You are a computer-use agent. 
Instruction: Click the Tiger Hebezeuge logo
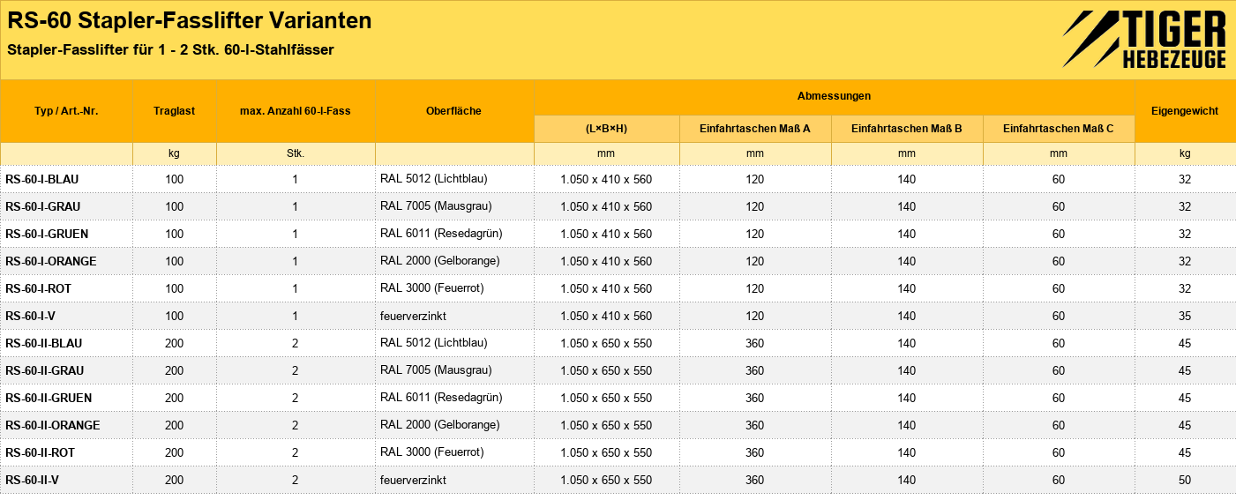[1144, 40]
